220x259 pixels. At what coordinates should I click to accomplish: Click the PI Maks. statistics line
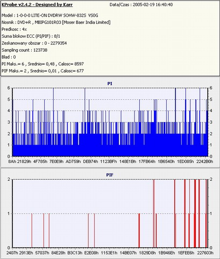[42, 64]
